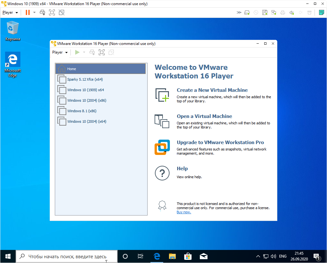Maximize the inner VMware Player window
This screenshot has width=327, height=263.
coord(265,44)
